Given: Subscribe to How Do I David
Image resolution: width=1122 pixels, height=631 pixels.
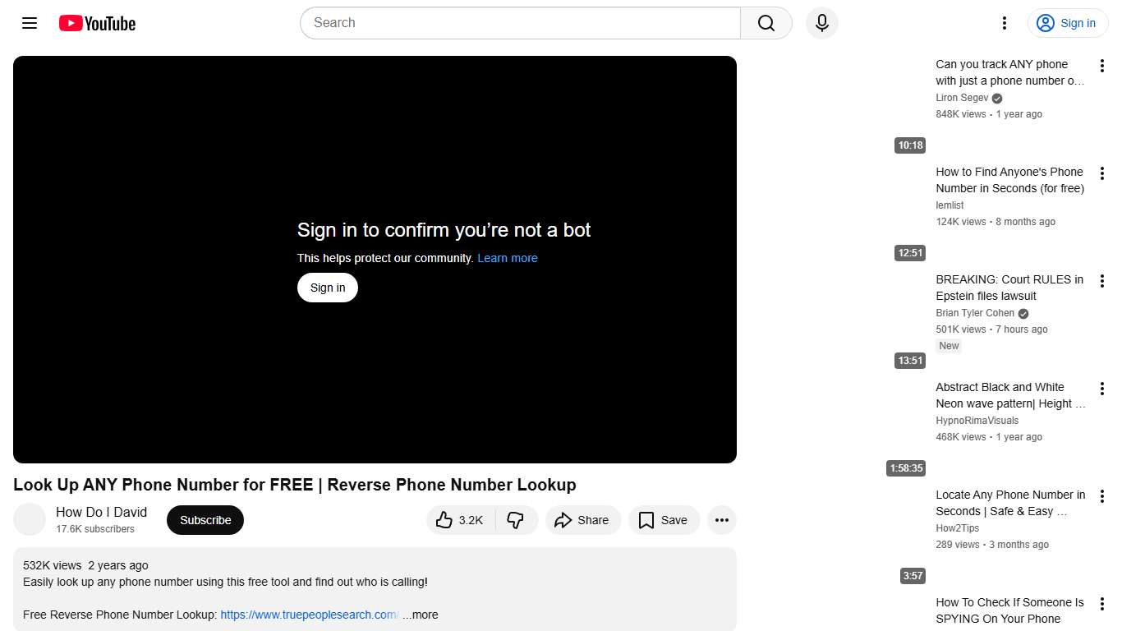Looking at the screenshot, I should [205, 520].
